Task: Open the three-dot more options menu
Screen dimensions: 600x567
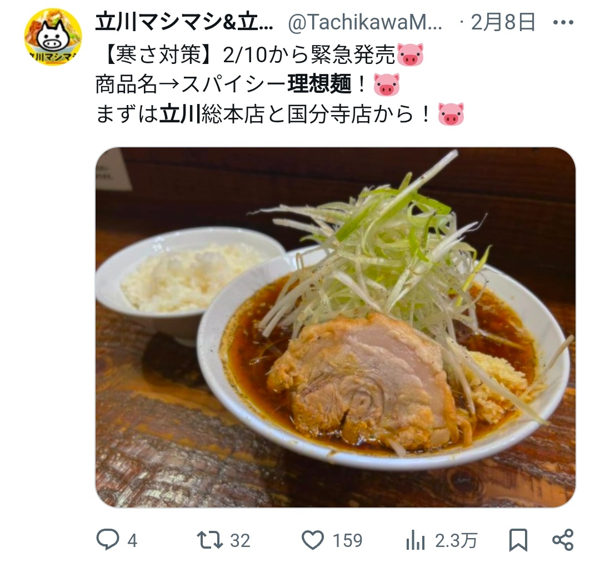Action: [563, 23]
